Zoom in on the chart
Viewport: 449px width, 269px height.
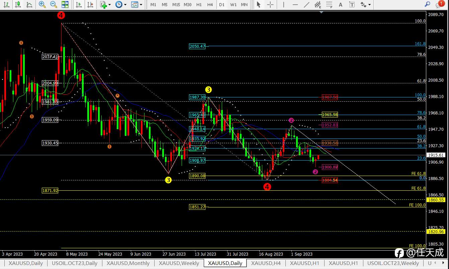pos(42,5)
